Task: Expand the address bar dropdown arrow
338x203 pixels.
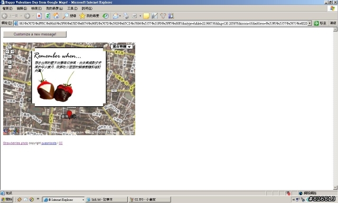Action: pos(310,23)
